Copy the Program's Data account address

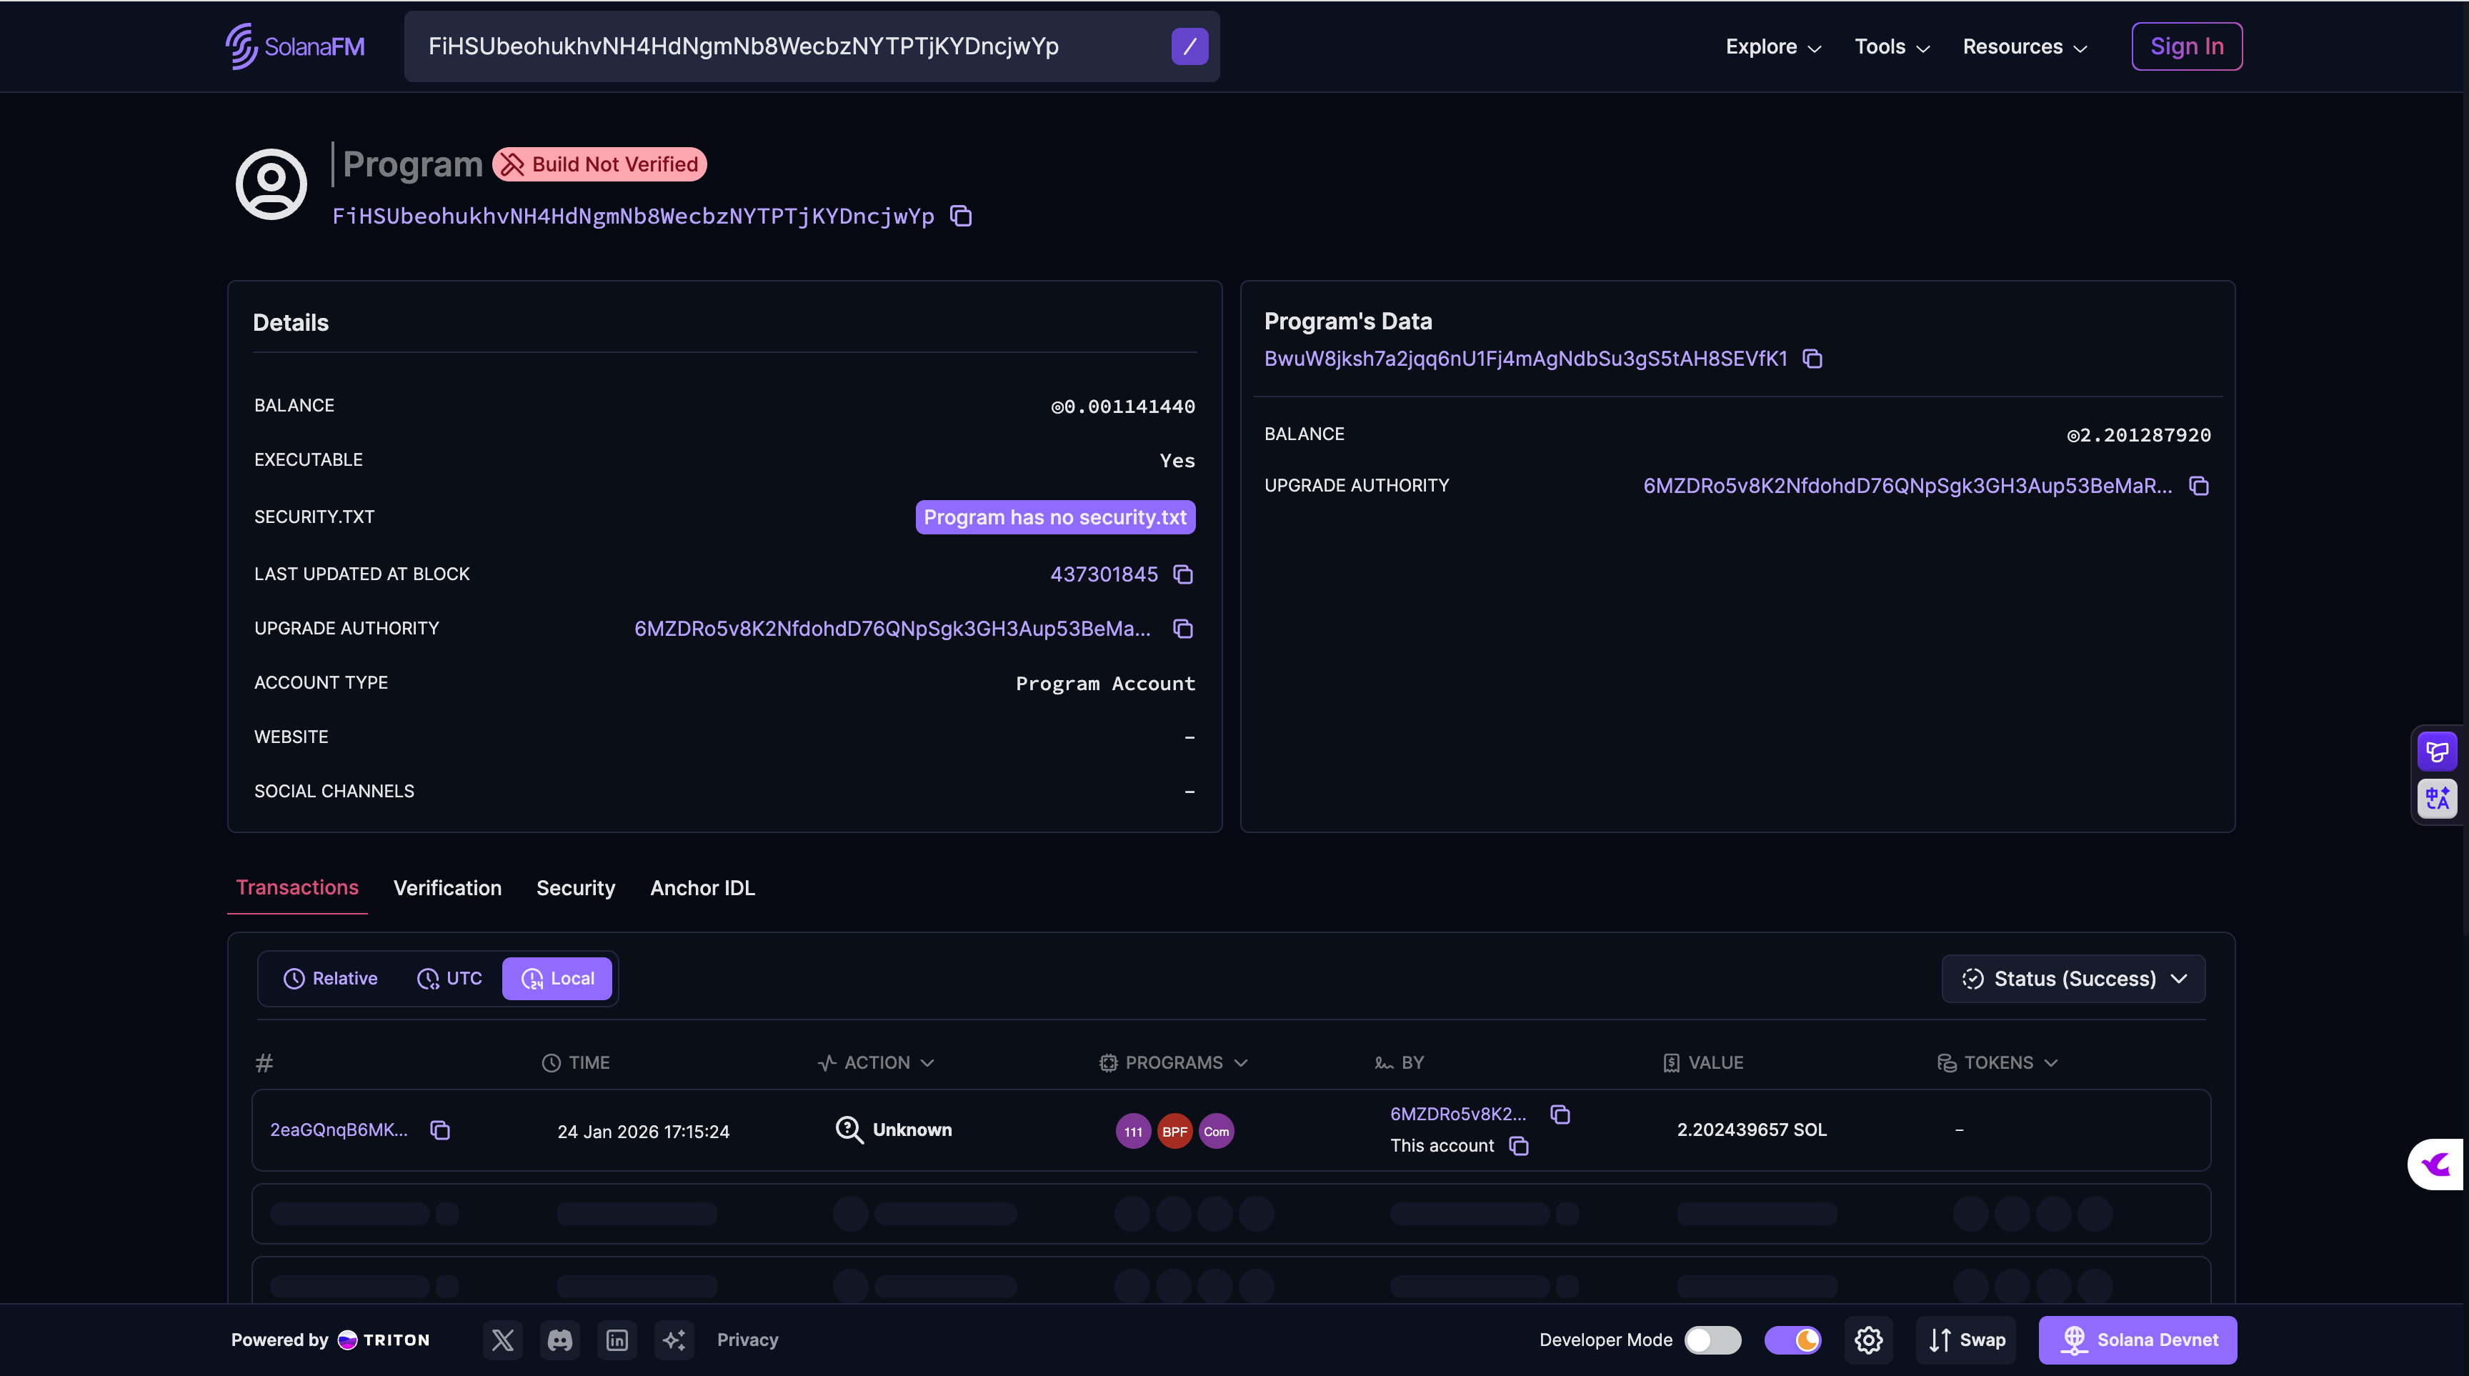click(1812, 359)
